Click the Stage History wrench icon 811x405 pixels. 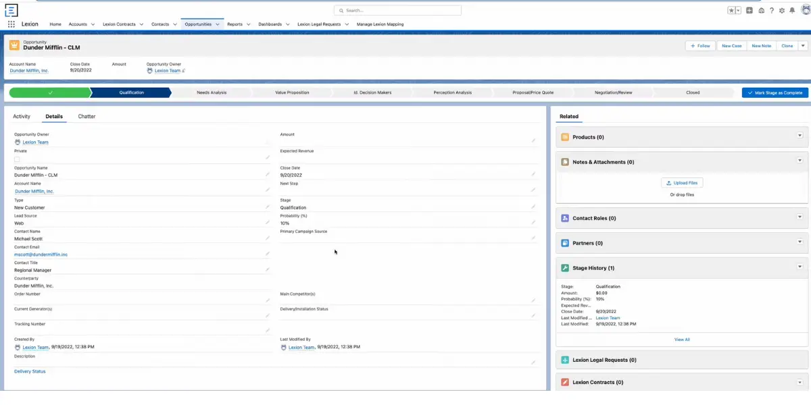(x=565, y=268)
